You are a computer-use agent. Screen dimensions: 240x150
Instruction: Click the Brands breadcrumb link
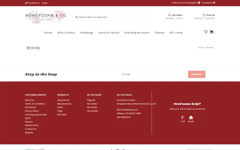coord(210,47)
